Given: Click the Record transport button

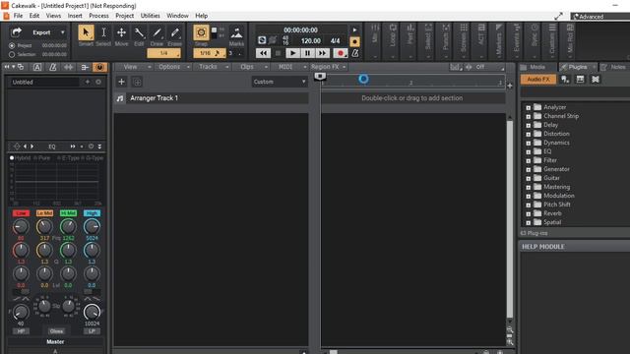Looking at the screenshot, I should 341,53.
